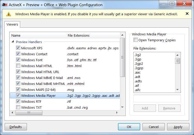Toggle Windows Mail MIME MHTML checkbox
This screenshot has height=135, width=194.
[x=18, y=83]
